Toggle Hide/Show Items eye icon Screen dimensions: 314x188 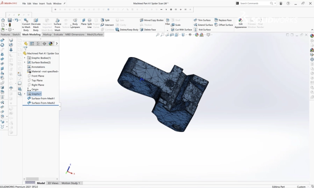click(190, 35)
